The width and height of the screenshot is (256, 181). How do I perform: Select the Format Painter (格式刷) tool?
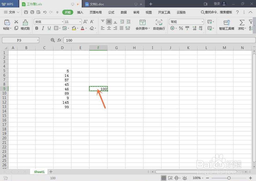click(x=25, y=25)
